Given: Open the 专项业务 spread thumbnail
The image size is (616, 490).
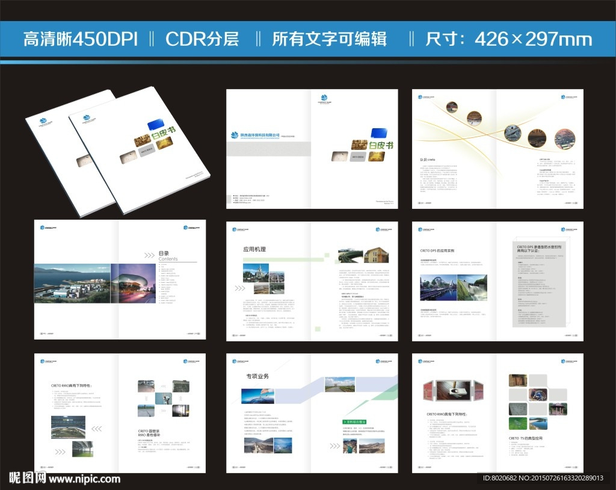Looking at the screenshot, I should [x=312, y=413].
